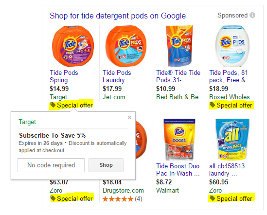The height and width of the screenshot is (215, 267).
Task: Open the Tide Pods 81 pack link
Action: tap(231, 76)
